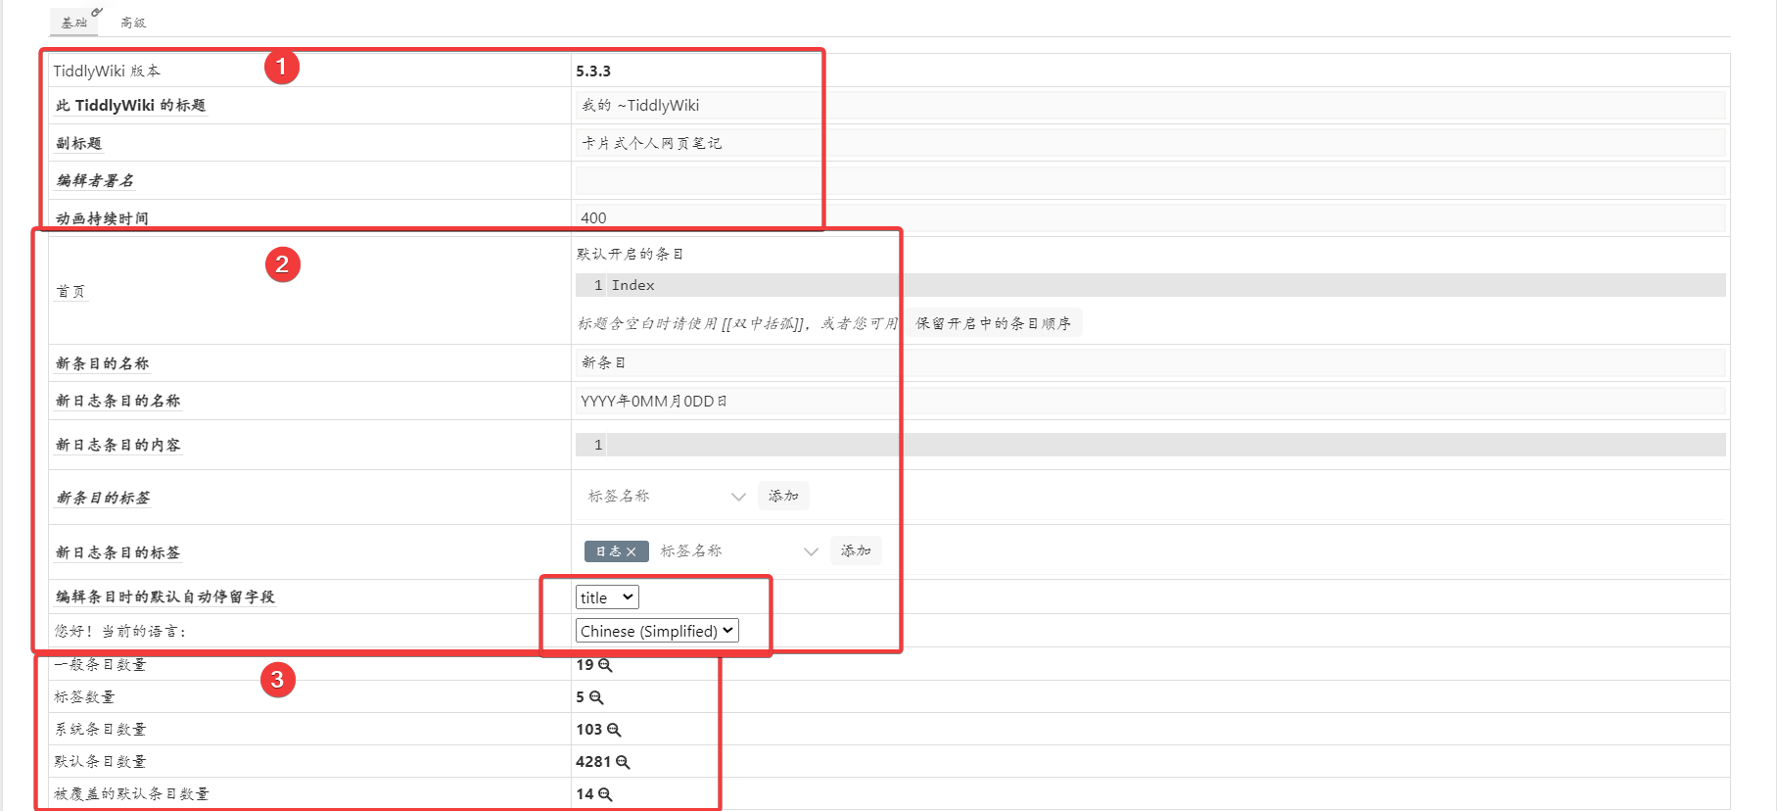The width and height of the screenshot is (1777, 811).
Task: Click the TiddlyWiki title input field
Action: click(x=1150, y=106)
